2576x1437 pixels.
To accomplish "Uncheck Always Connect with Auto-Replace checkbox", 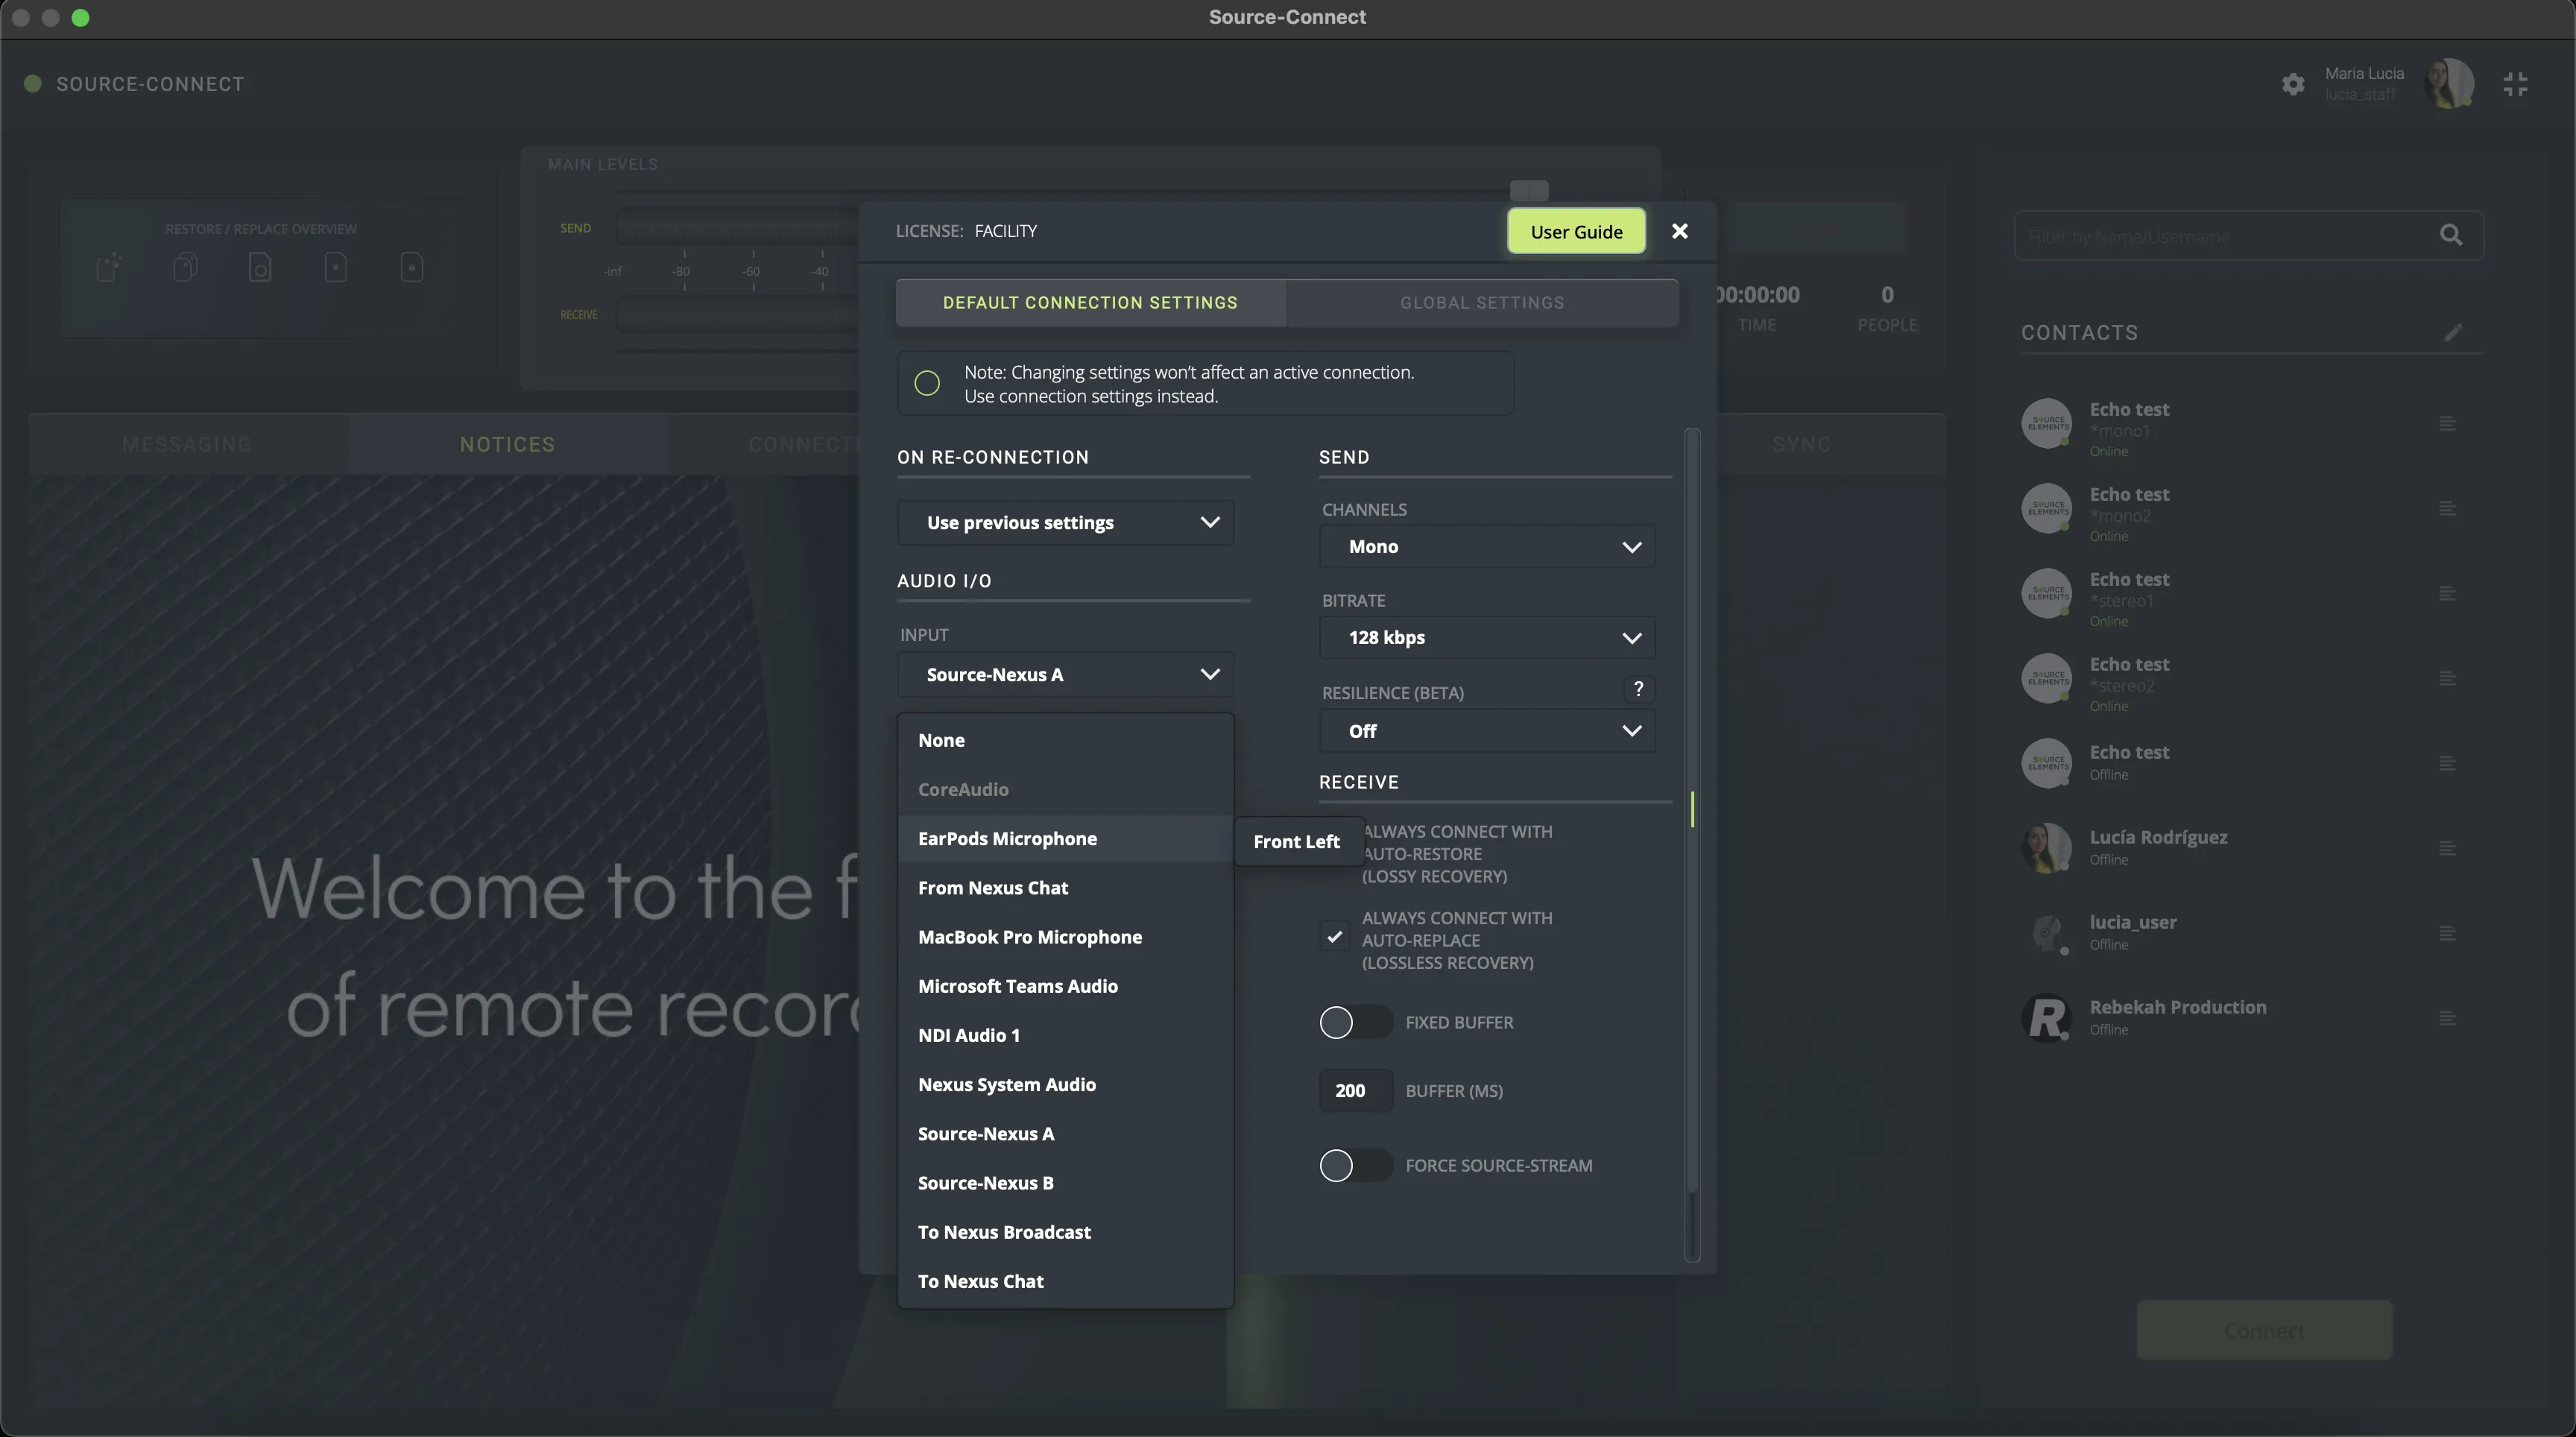I will 1334,937.
